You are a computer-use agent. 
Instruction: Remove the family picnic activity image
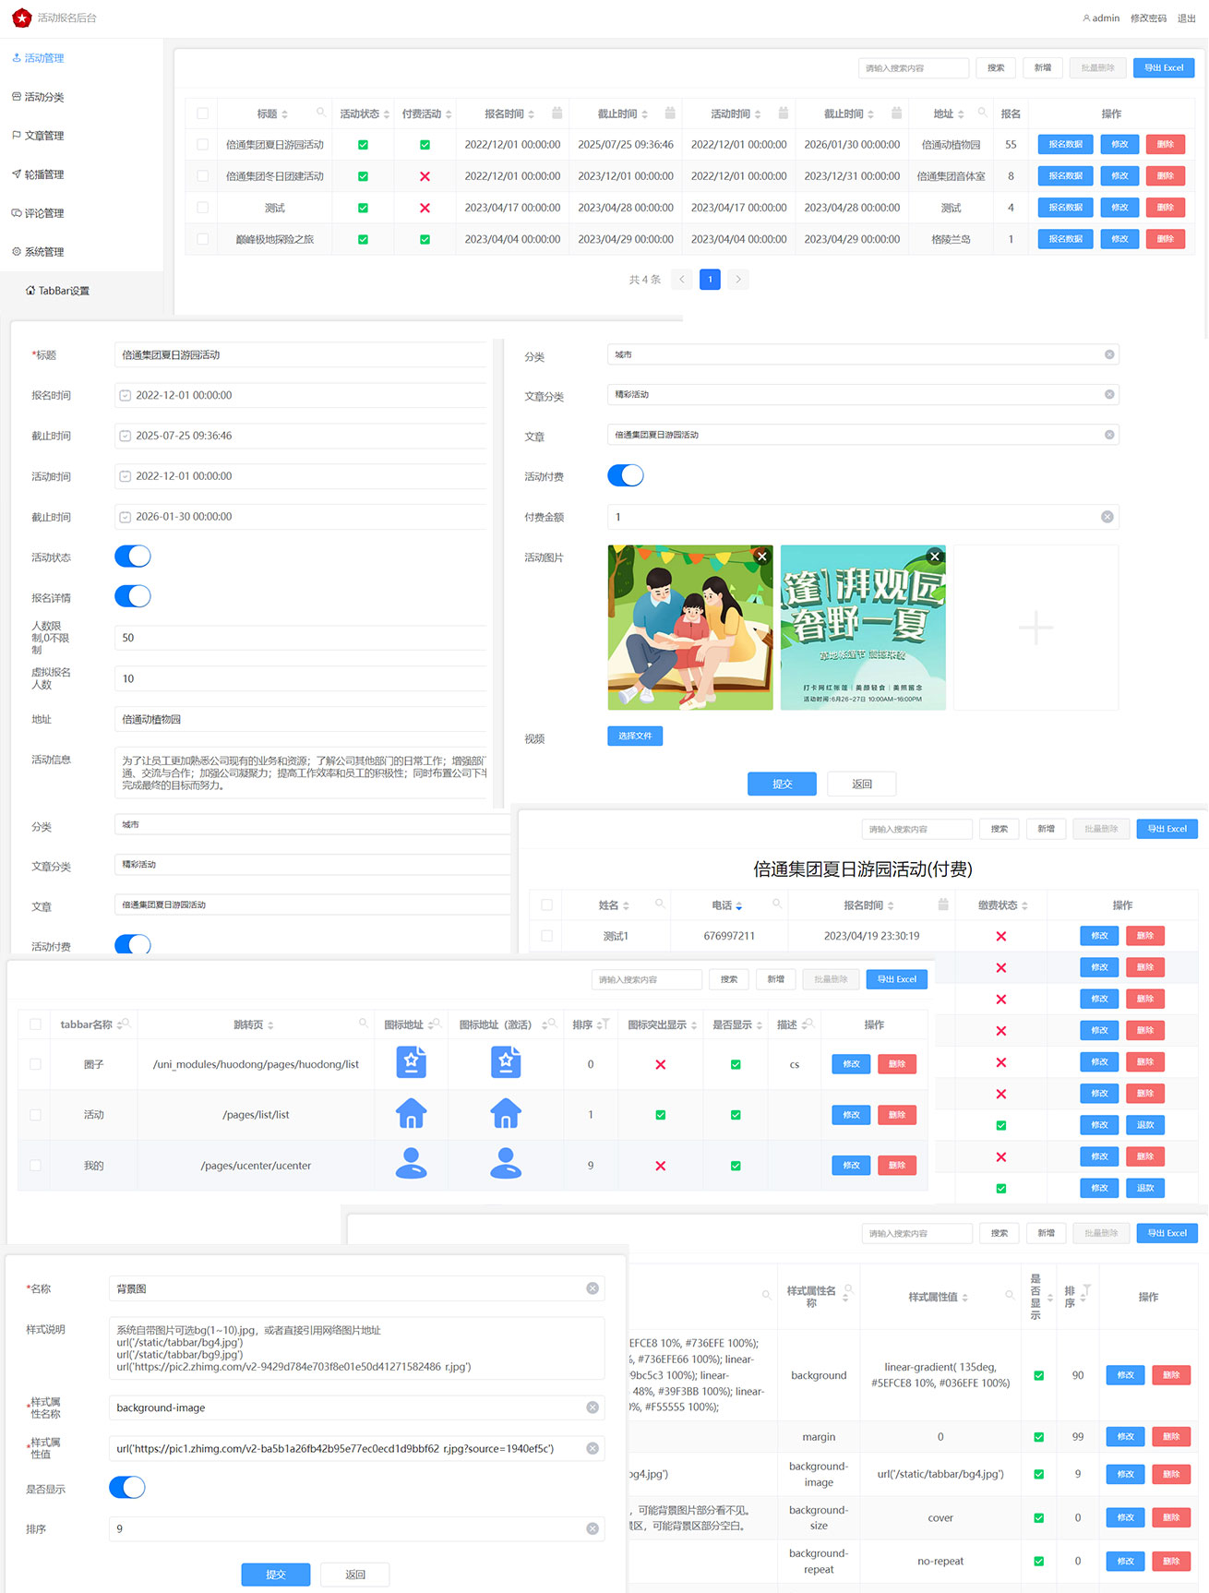point(762,556)
